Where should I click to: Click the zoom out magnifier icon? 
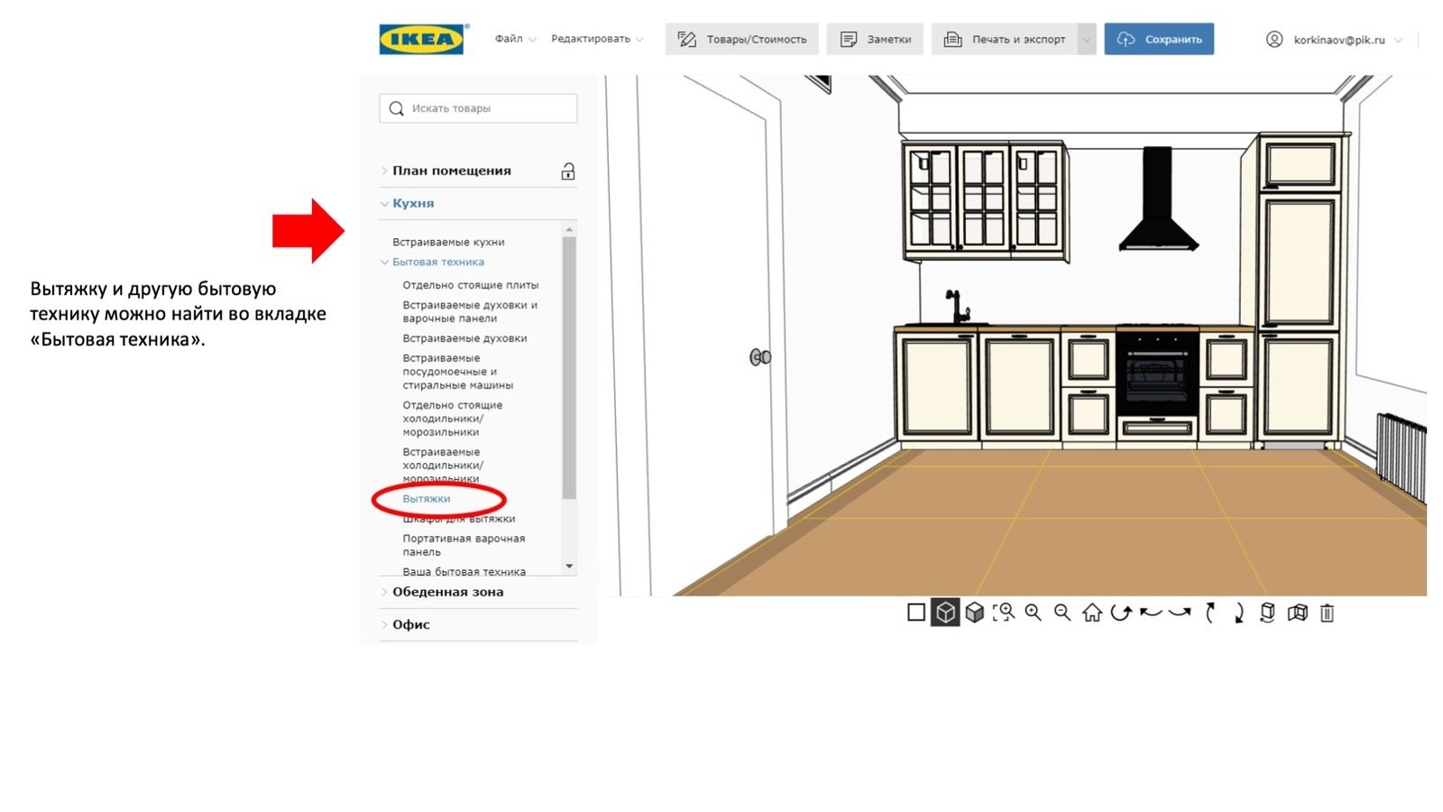click(1062, 613)
